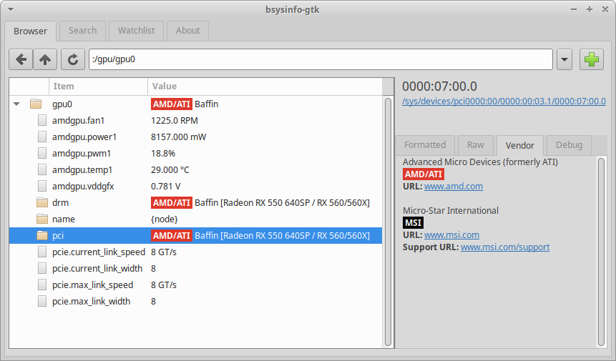Viewport: 616px width, 361px height.
Task: Open the Debug detail tab
Action: [569, 145]
